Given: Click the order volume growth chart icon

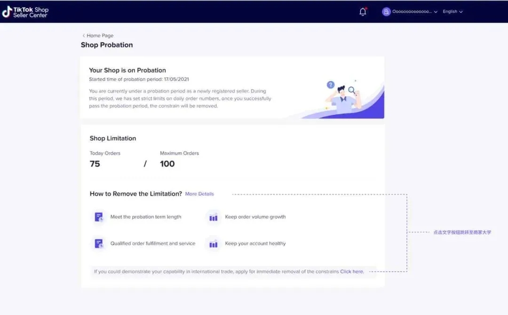Looking at the screenshot, I should point(214,217).
